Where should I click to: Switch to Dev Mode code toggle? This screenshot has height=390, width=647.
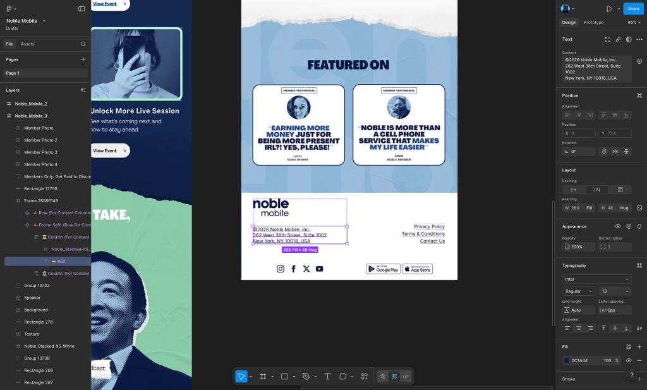(x=406, y=376)
